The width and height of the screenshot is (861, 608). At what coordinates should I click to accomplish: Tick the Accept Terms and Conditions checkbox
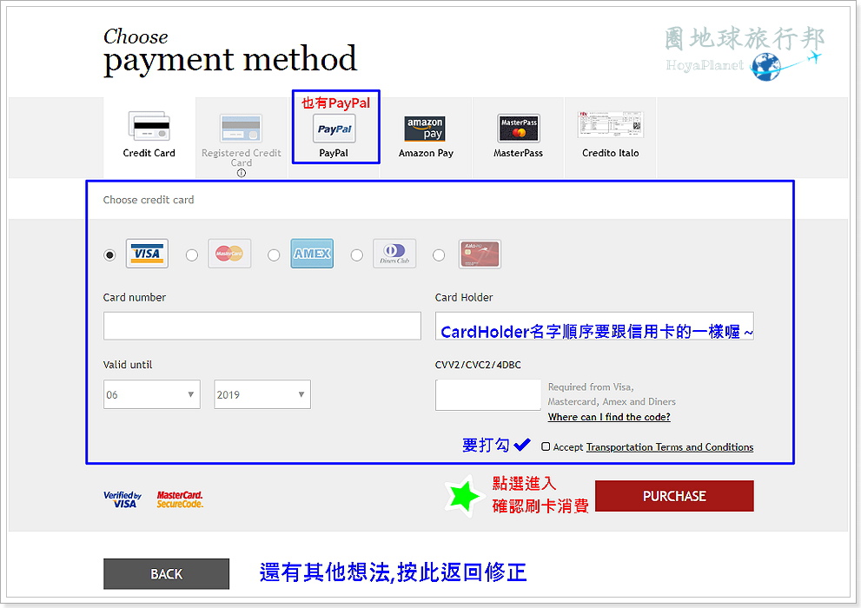click(546, 446)
